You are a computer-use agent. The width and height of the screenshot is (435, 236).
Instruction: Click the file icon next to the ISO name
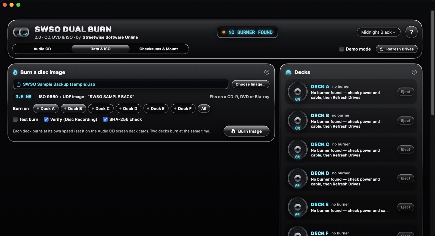coord(18,84)
